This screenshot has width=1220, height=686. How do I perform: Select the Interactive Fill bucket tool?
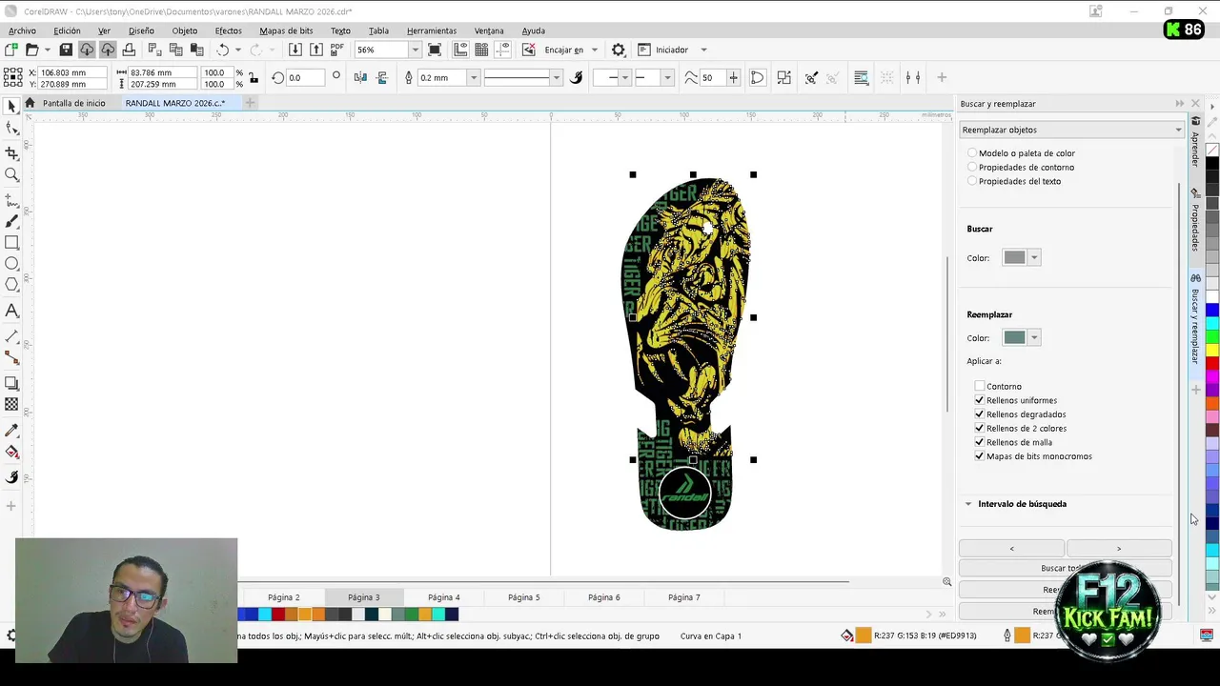pyautogui.click(x=11, y=453)
